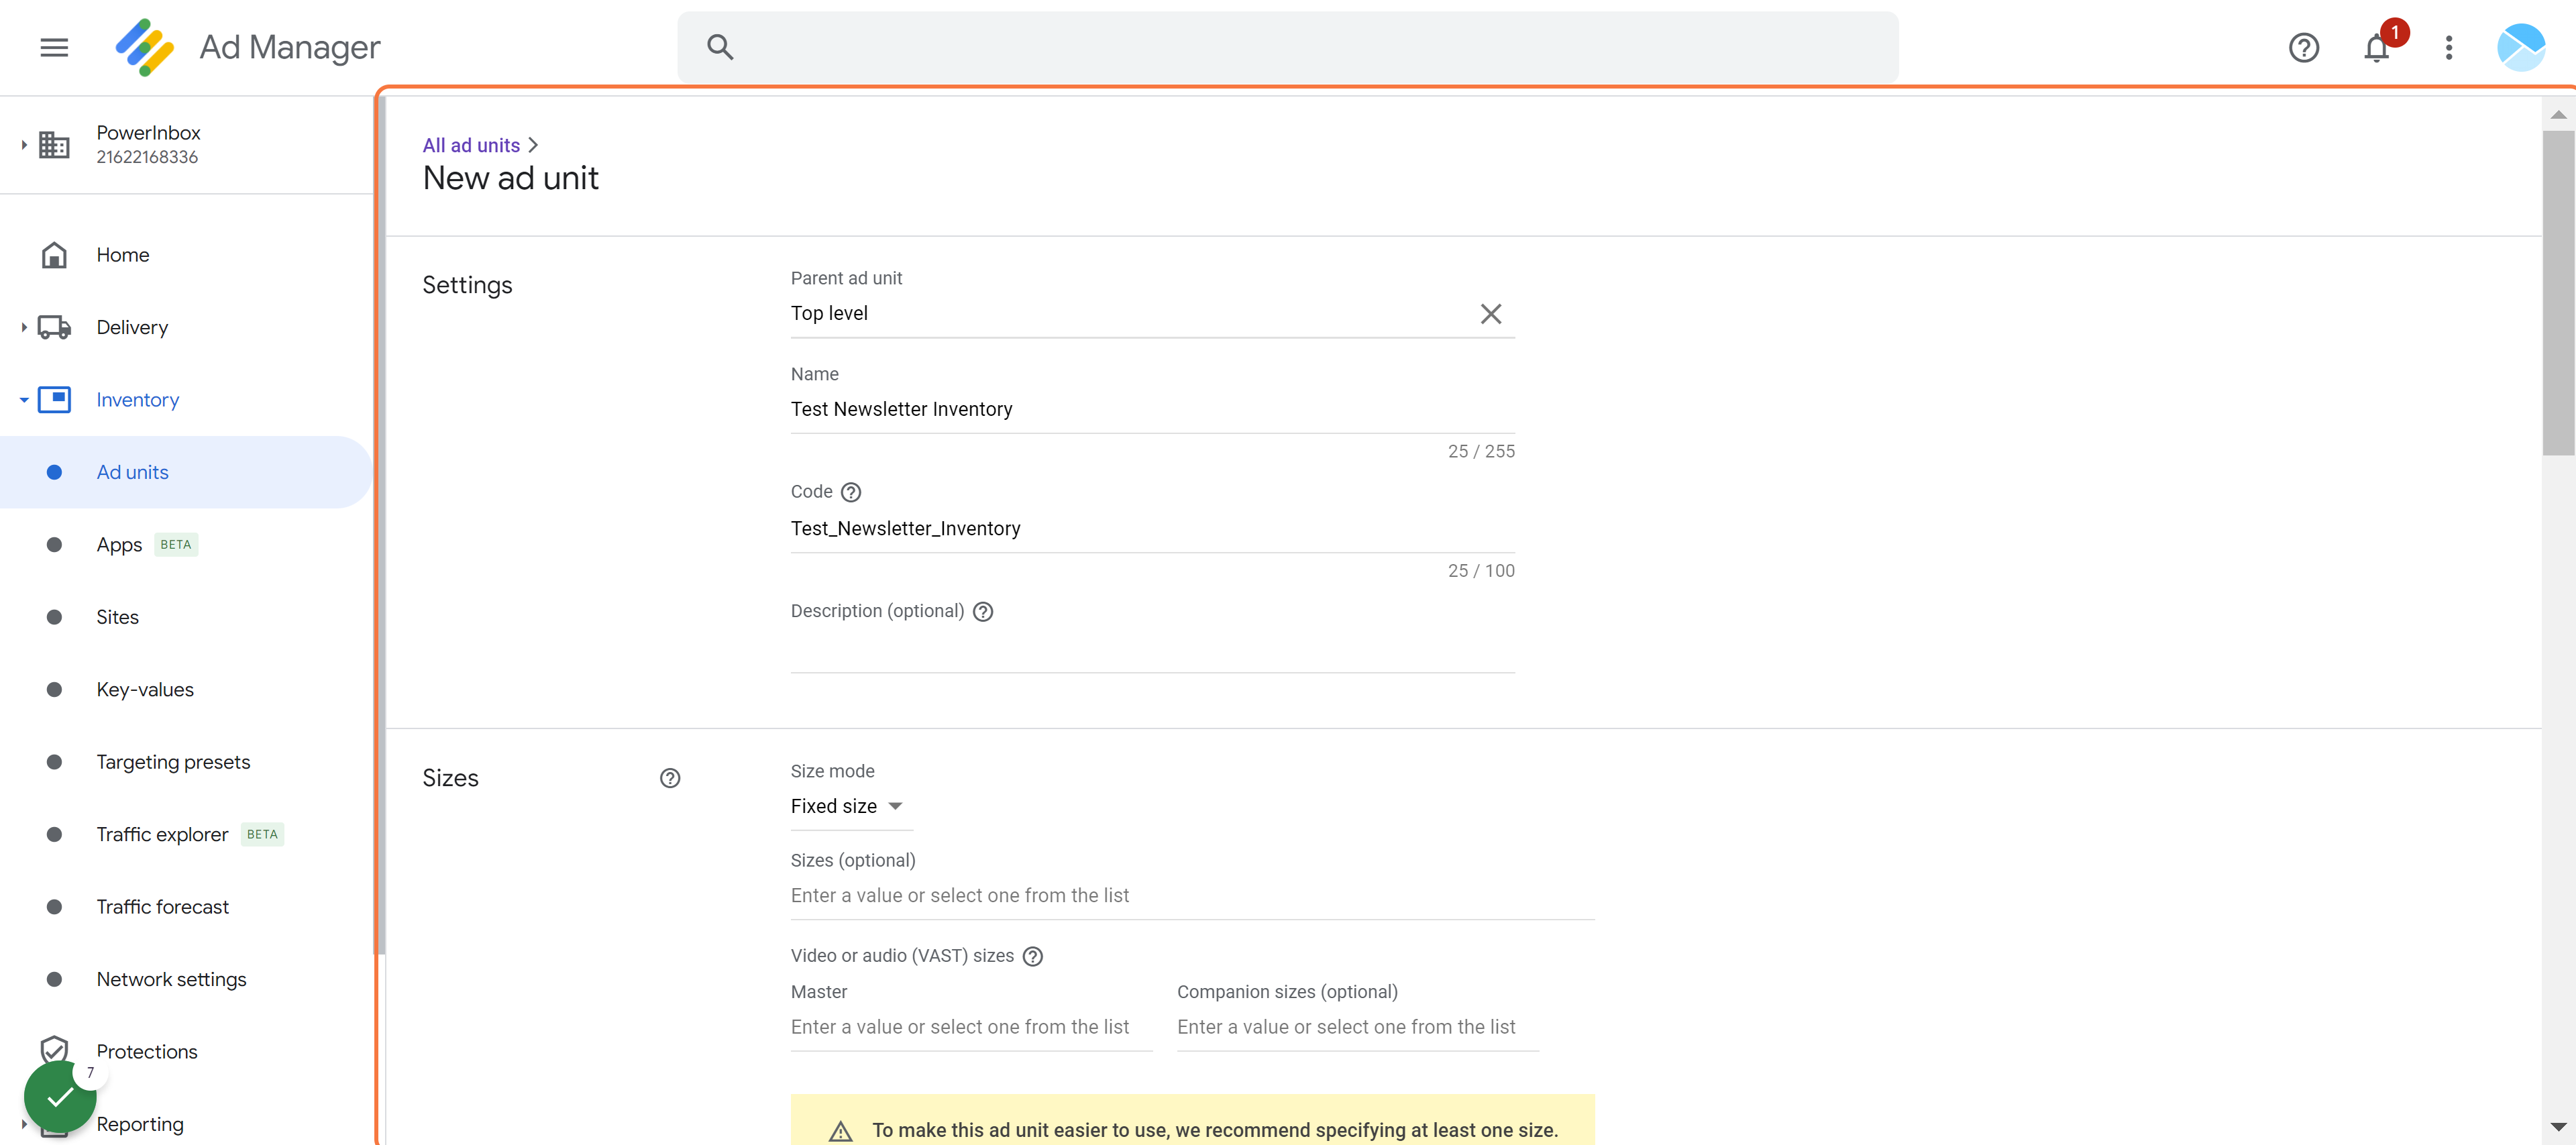
Task: Open the Key-values sidebar item
Action: 186,690
